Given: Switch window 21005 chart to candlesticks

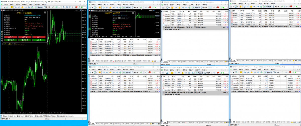Looking at the screenshot, I should tap(56, 7).
